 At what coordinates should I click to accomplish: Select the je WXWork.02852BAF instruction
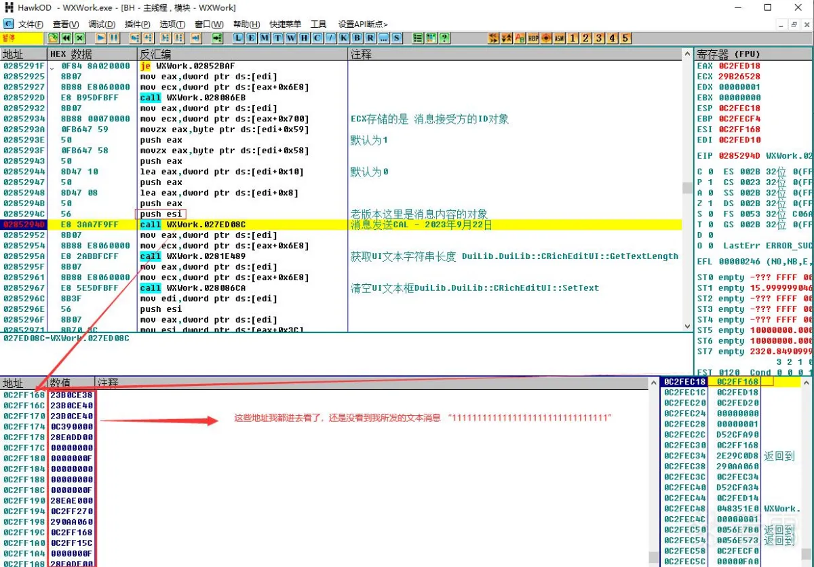[187, 66]
